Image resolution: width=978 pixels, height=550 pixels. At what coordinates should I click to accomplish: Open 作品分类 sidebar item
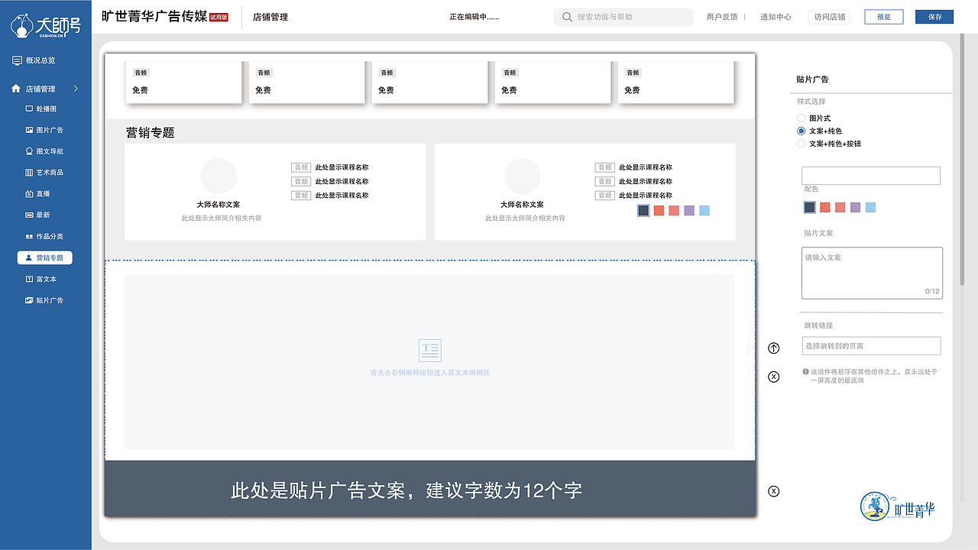coord(44,237)
